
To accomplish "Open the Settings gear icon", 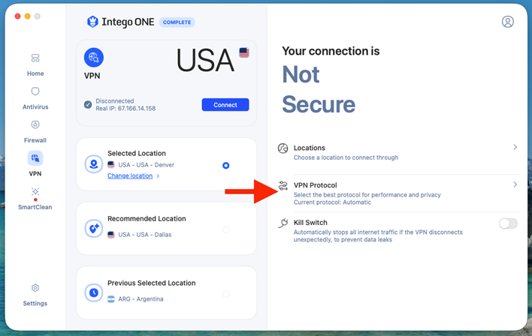I will 35,288.
